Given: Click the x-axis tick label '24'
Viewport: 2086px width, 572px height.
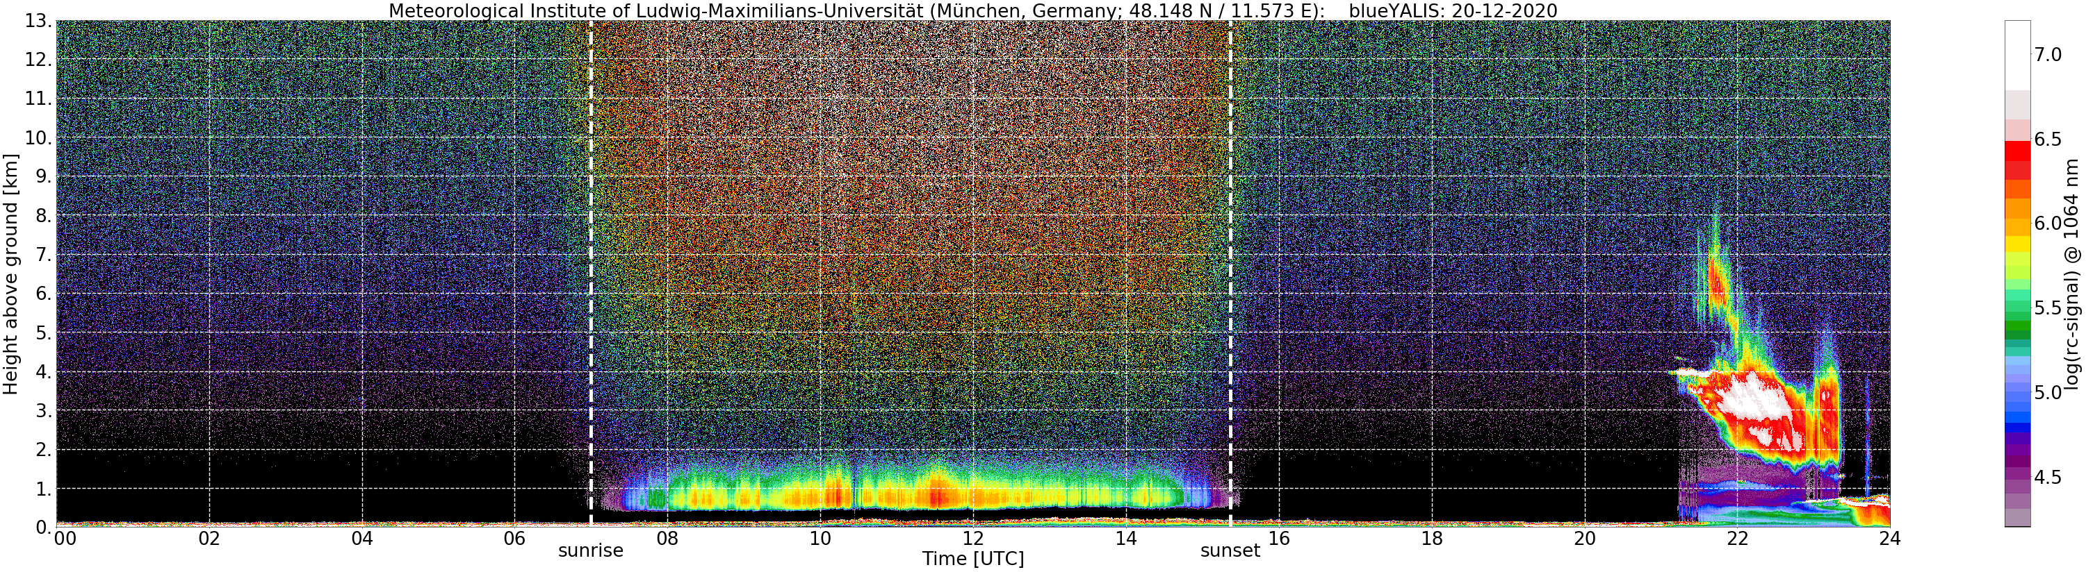Looking at the screenshot, I should [x=1889, y=539].
